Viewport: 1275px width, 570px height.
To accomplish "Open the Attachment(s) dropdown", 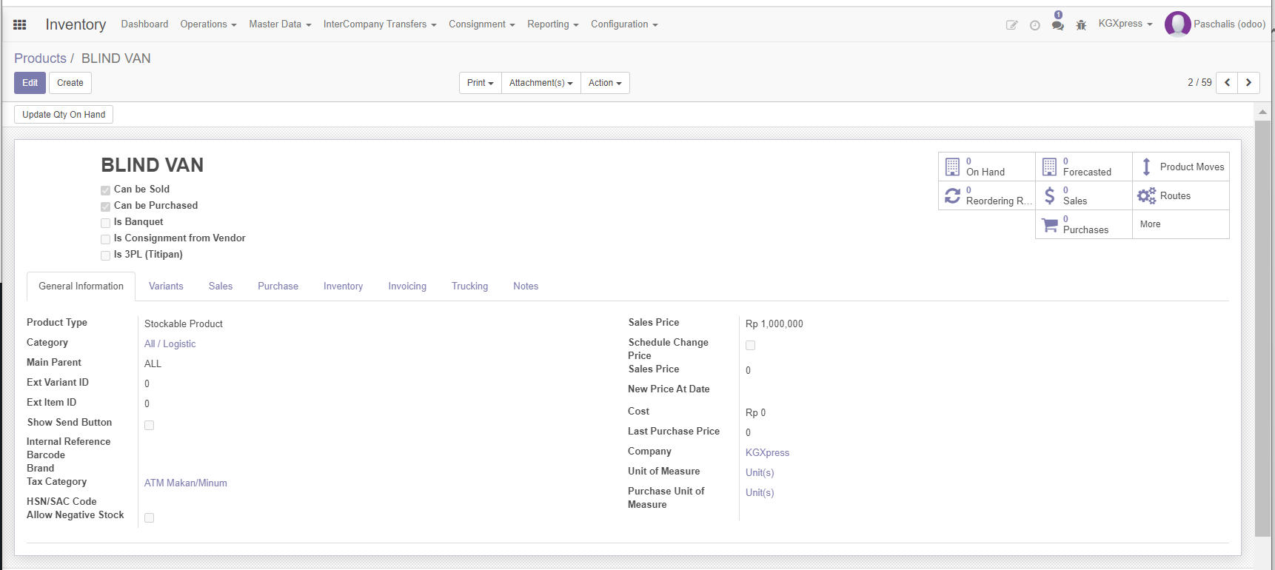I will point(541,83).
